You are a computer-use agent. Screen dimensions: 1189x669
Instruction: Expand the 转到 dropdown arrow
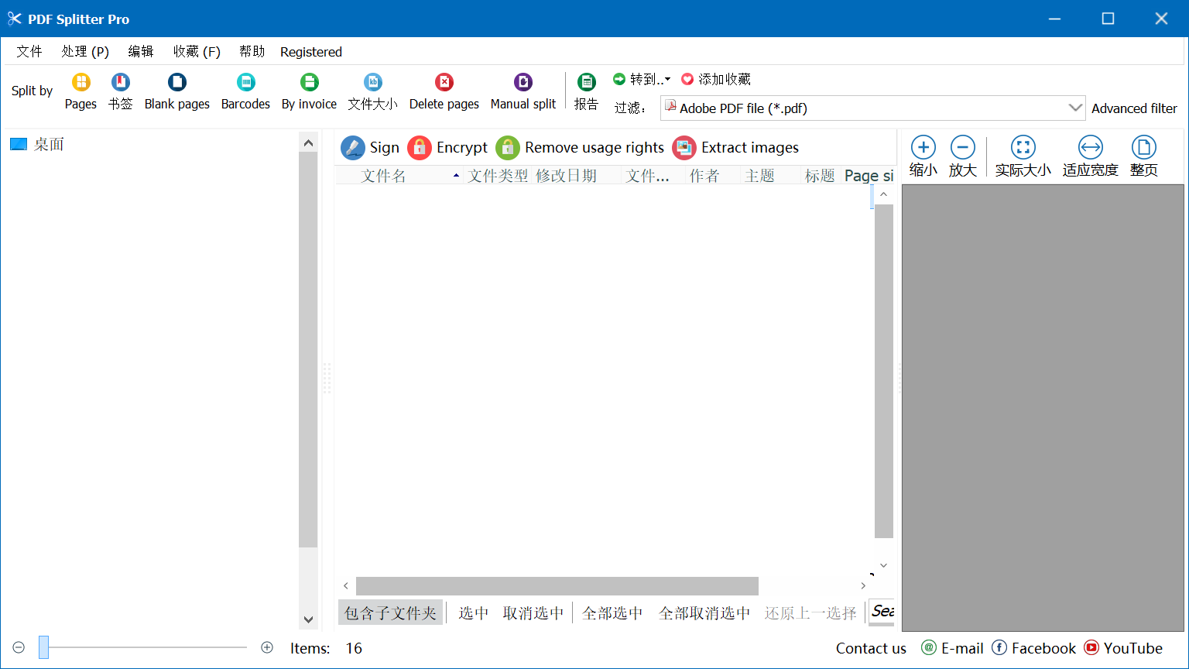(x=667, y=80)
